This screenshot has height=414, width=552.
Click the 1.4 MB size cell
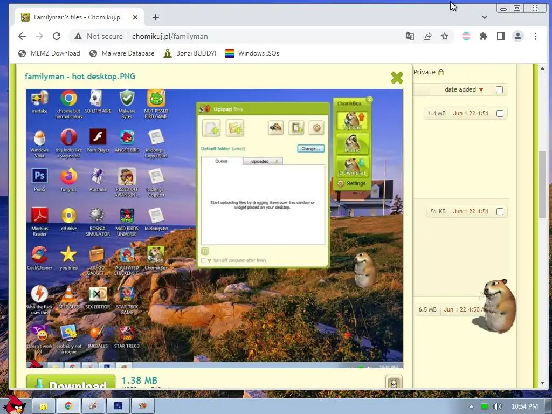437,113
